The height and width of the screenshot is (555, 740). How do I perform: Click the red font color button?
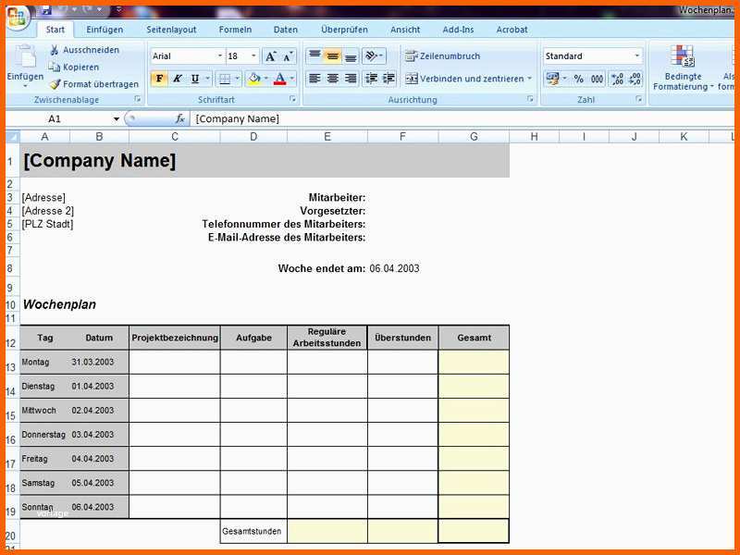(279, 79)
